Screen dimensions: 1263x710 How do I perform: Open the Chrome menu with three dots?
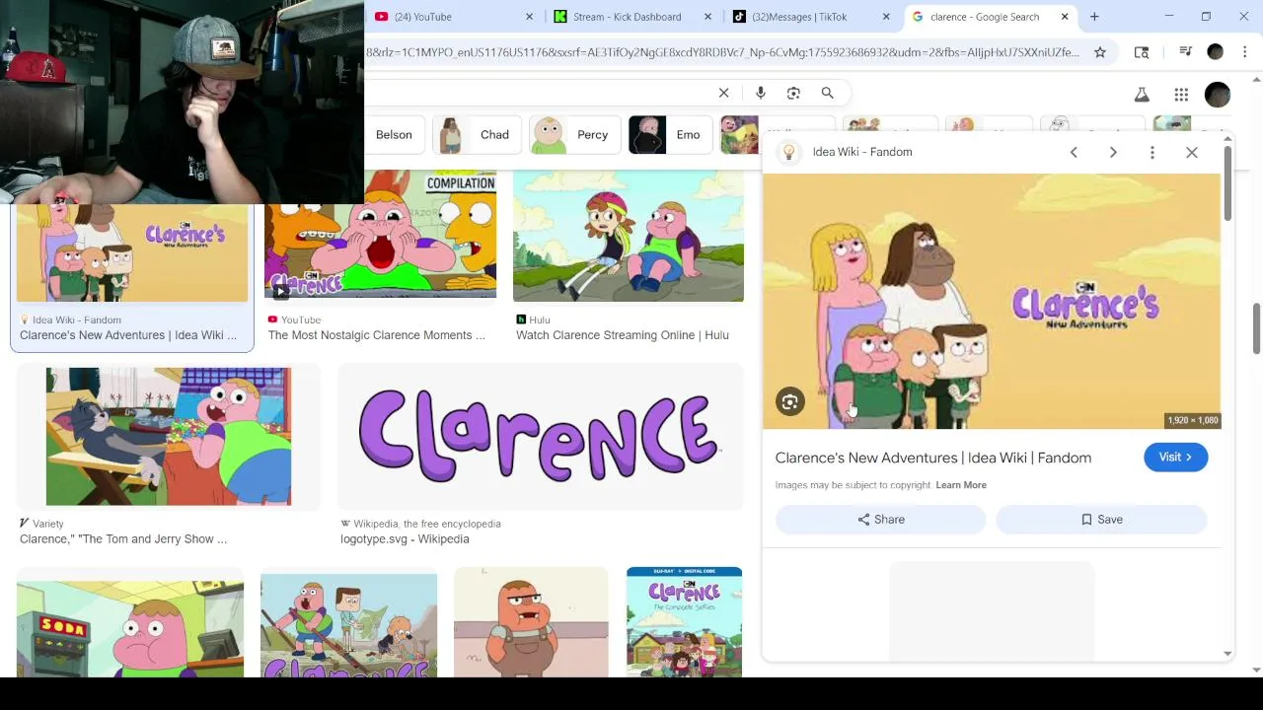[x=1245, y=52]
